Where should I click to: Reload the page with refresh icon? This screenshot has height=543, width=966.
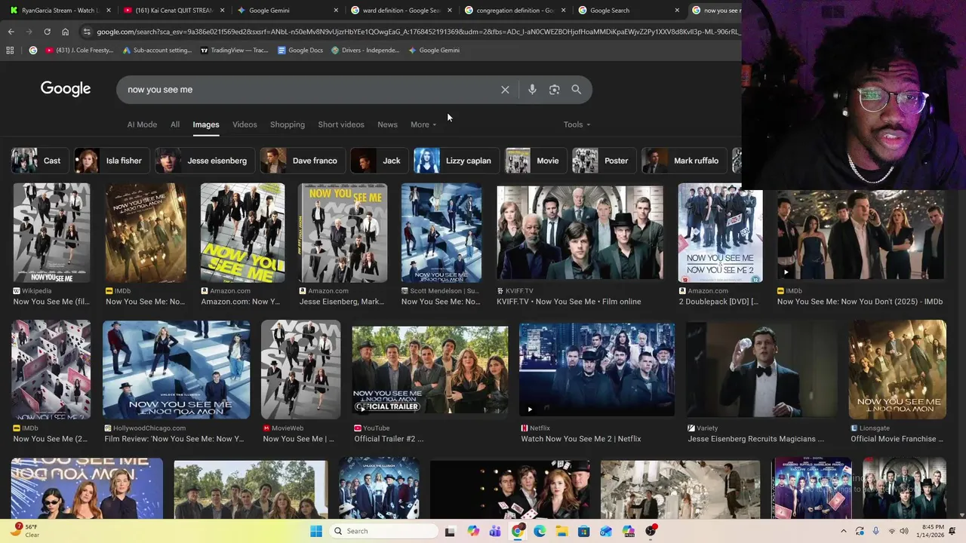47,32
